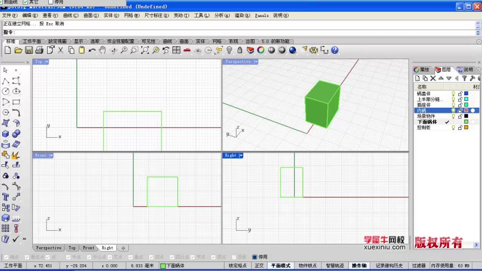Open the Panels menu
Screen dimensions: 482x271
pyautogui.click(x=262, y=15)
